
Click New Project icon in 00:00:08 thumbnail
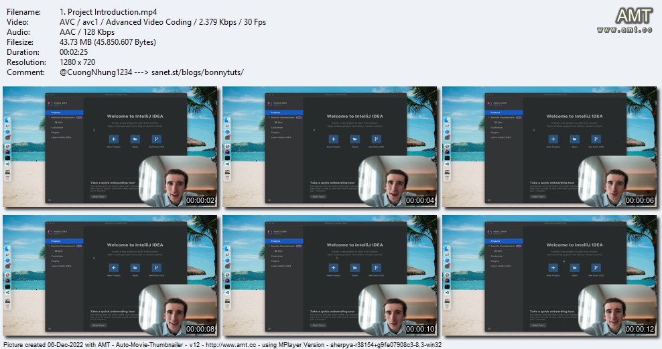[113, 267]
